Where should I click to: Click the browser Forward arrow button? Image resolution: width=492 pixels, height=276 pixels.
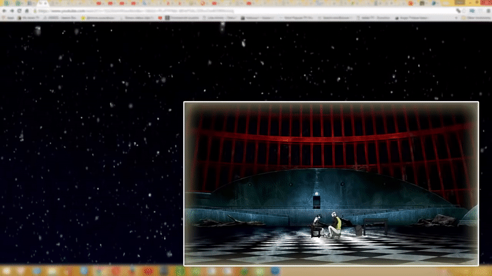click(x=12, y=11)
